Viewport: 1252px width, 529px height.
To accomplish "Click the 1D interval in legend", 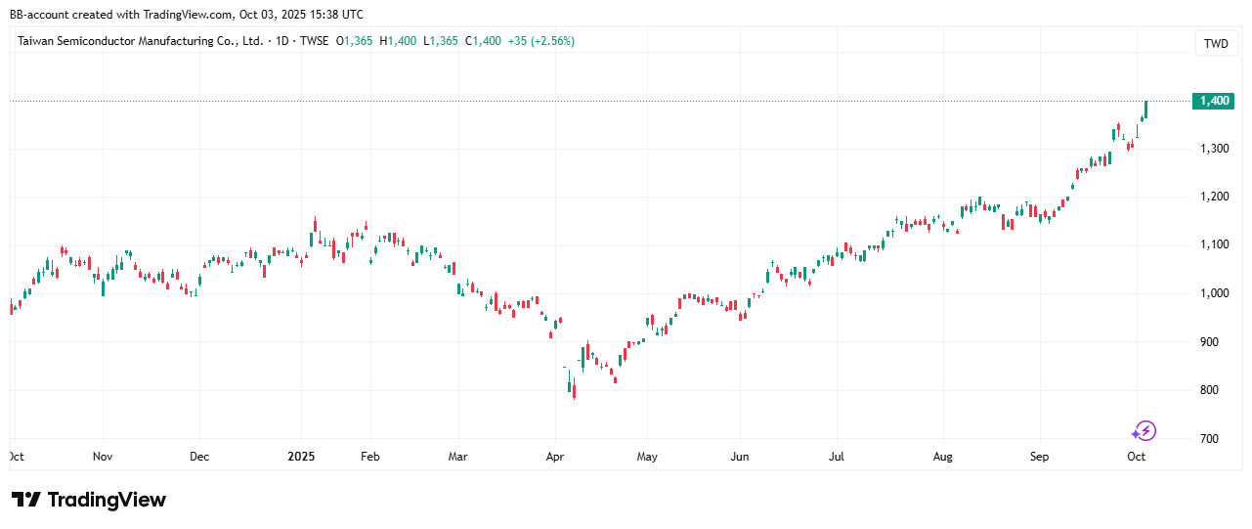I will (283, 41).
